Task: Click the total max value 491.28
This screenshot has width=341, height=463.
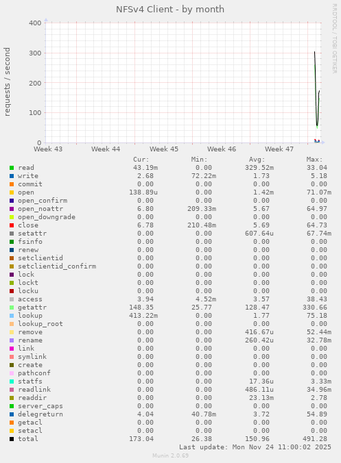Action: [315, 439]
